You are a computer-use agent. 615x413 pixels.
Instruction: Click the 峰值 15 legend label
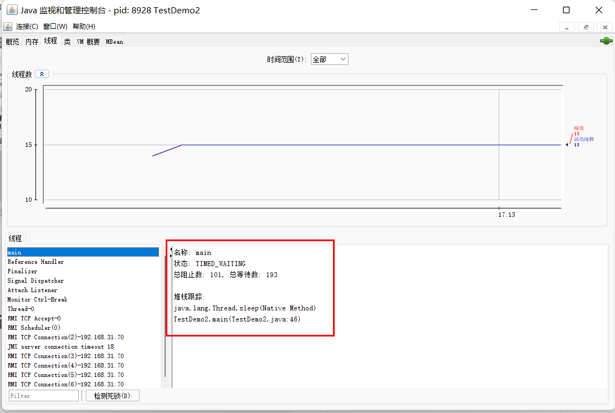pos(578,131)
